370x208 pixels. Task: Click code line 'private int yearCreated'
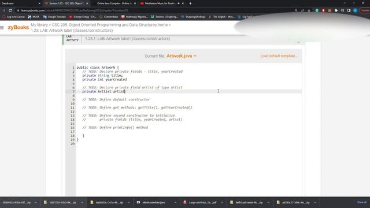(104, 80)
